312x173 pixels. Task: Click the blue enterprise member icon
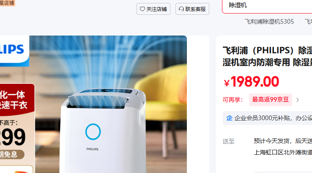[229, 118]
